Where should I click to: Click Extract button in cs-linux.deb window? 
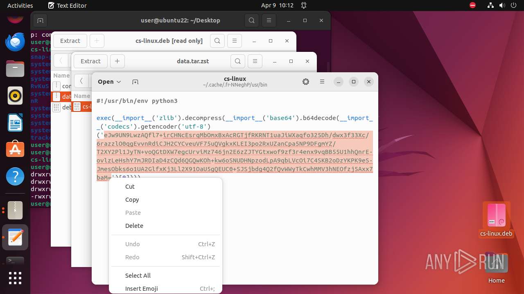click(70, 41)
